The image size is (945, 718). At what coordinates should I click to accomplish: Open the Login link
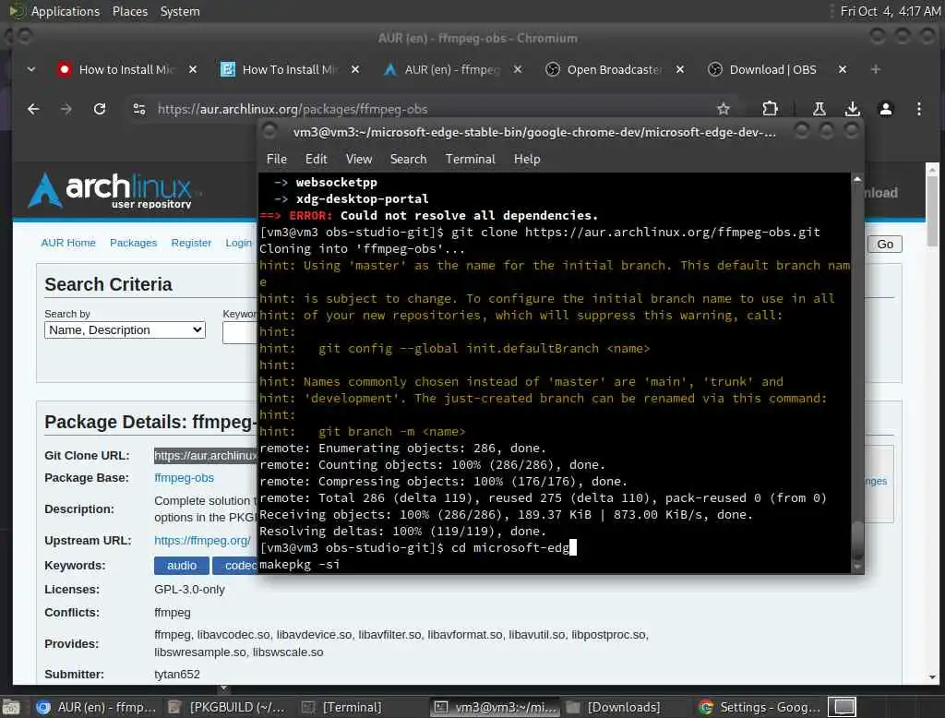click(x=239, y=243)
